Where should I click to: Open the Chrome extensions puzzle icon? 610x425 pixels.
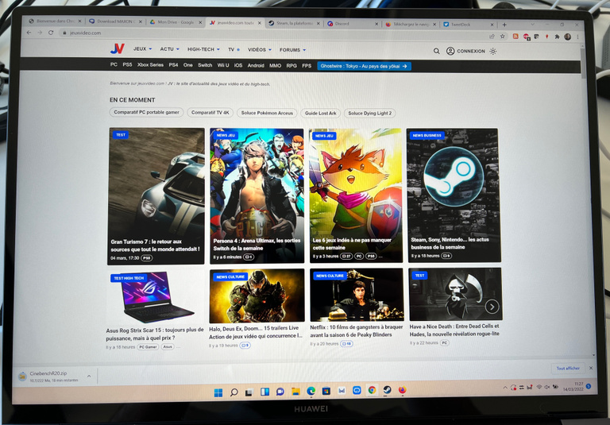(x=557, y=37)
